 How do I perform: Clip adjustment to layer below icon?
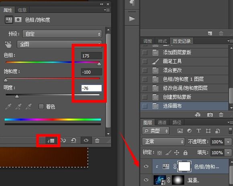(51, 140)
